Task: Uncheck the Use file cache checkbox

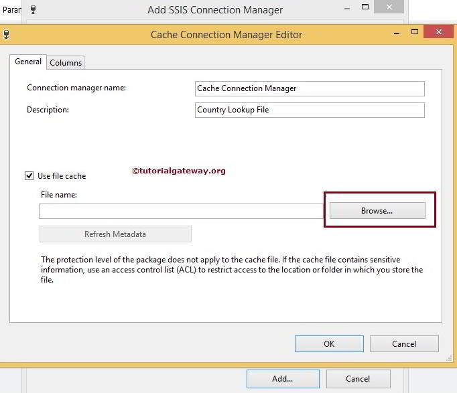Action: 29,176
